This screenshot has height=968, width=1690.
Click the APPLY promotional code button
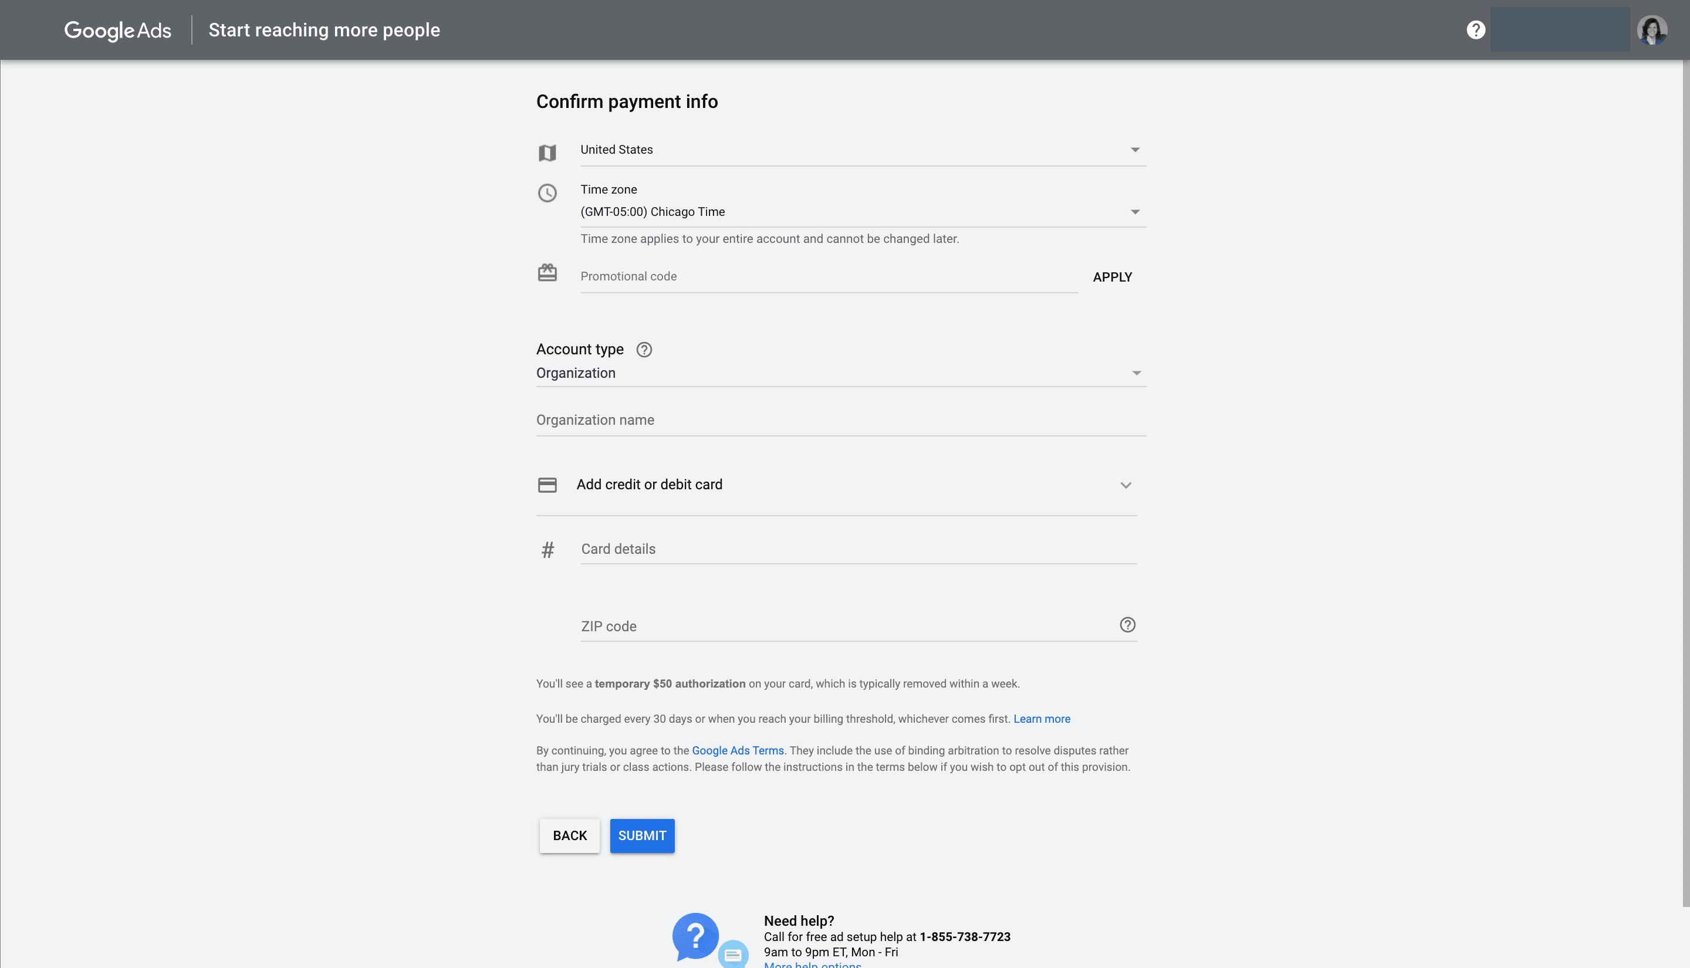[1112, 276]
